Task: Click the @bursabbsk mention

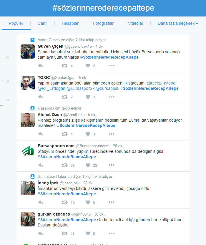Action: click(x=107, y=88)
